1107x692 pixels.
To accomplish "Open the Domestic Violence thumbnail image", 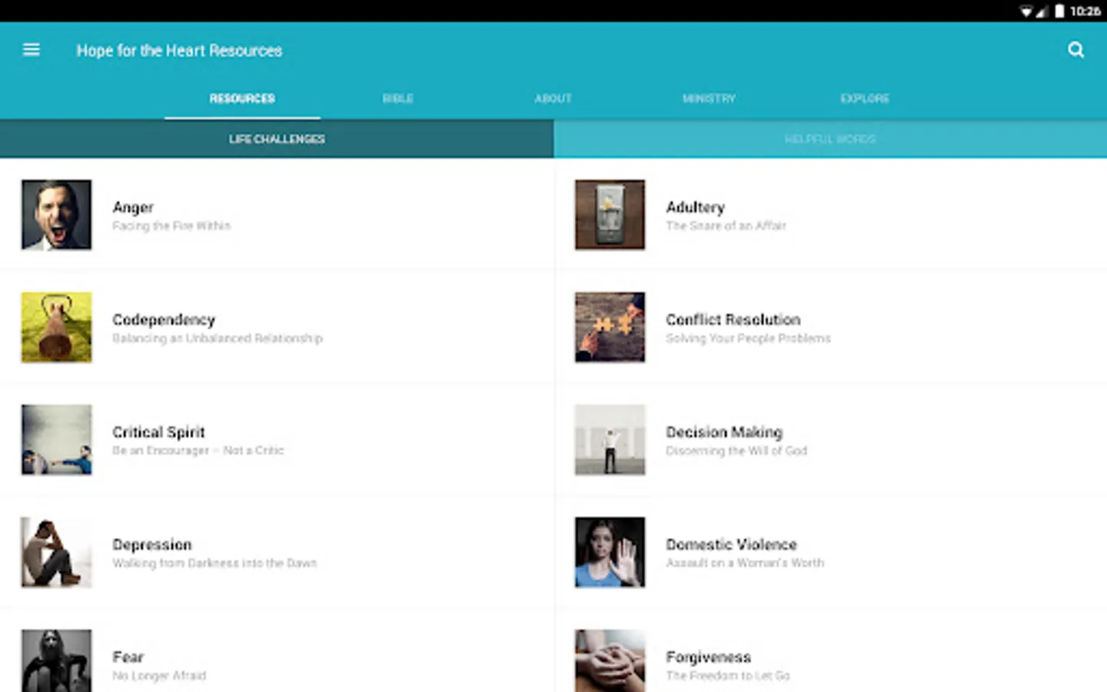I will pos(610,552).
